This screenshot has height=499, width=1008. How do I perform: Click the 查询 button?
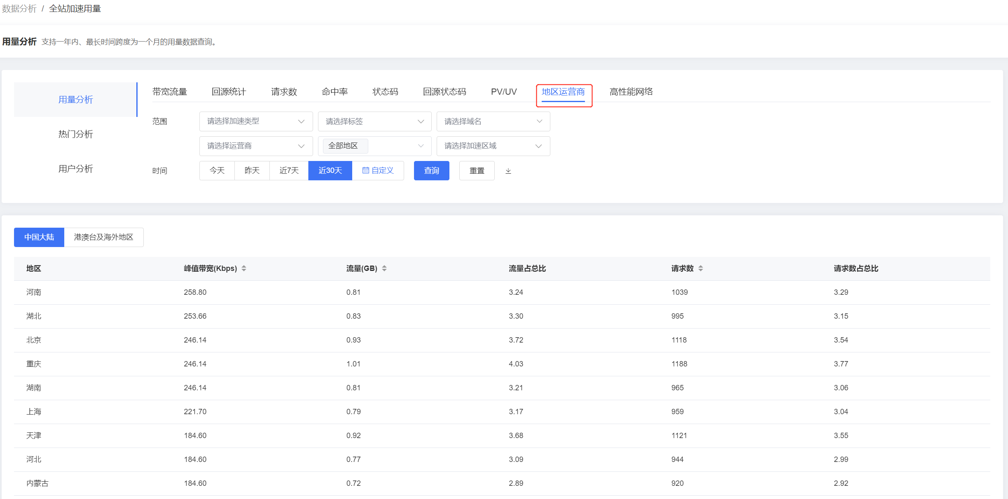click(x=432, y=170)
